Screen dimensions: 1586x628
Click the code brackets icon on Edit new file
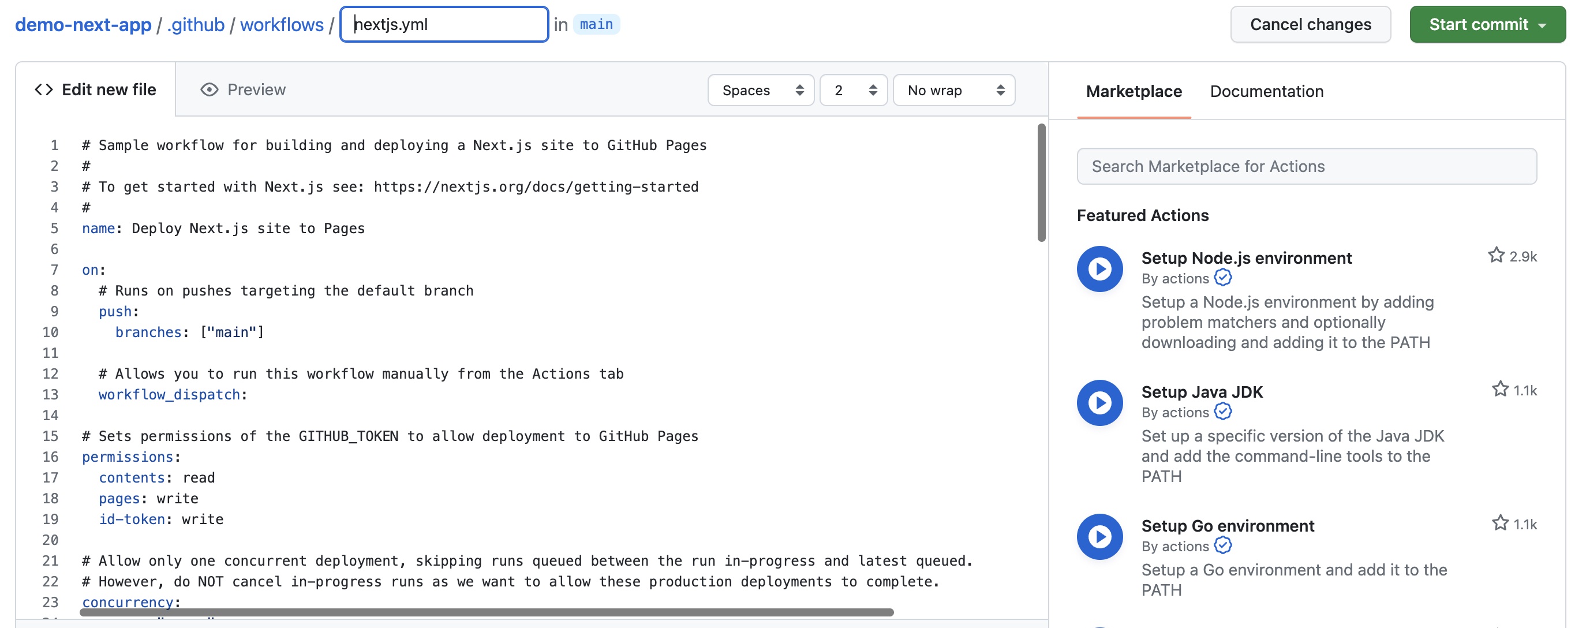tap(43, 89)
